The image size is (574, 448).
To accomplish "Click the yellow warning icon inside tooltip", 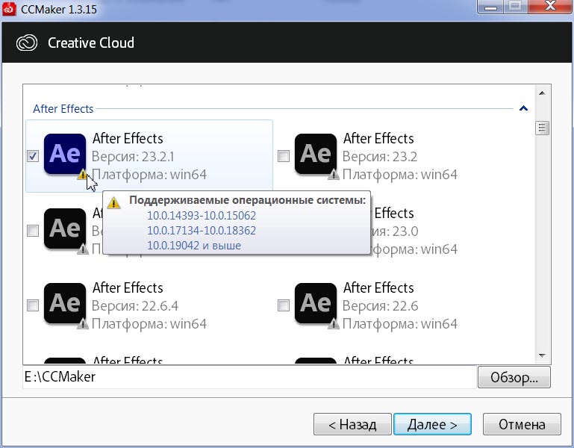I will pyautogui.click(x=114, y=202).
